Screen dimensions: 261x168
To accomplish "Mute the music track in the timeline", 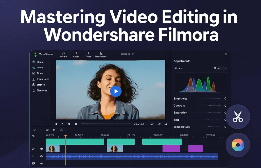I will pyautogui.click(x=41, y=149).
